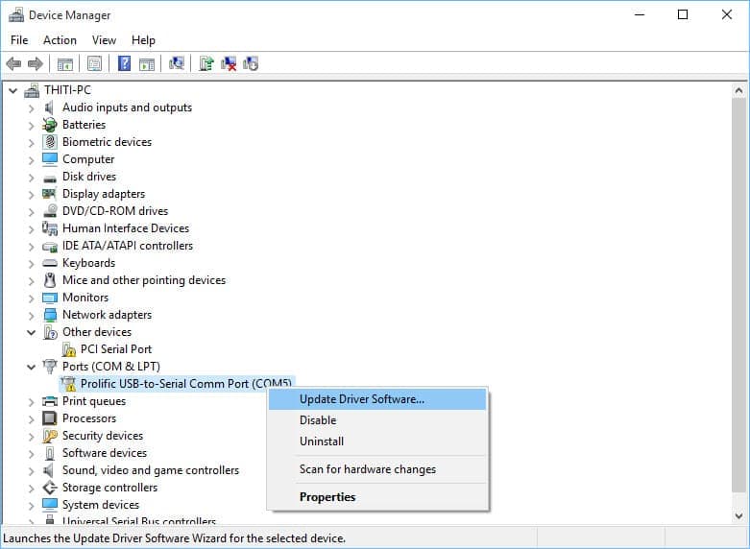Collapse the Ports (COM & LPT) category
The height and width of the screenshot is (549, 750).
32,367
